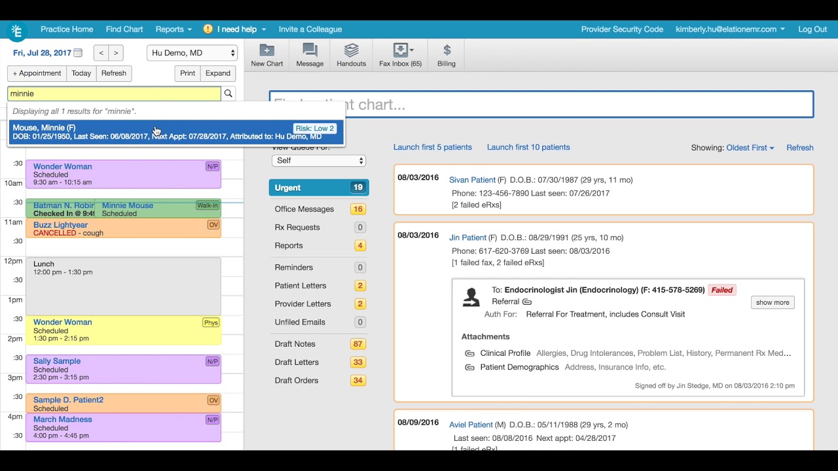Expand the calendar view
Viewport: 838px width, 471px height.
click(x=218, y=73)
